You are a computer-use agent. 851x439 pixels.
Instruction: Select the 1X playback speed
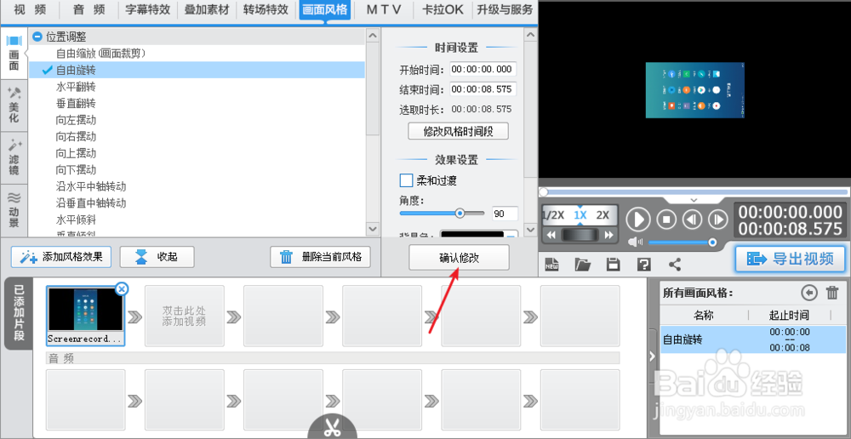coord(580,215)
